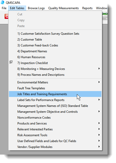This screenshot has width=116, height=163.
Task: Click the green calendar toolbar icon
Action: 105,16
